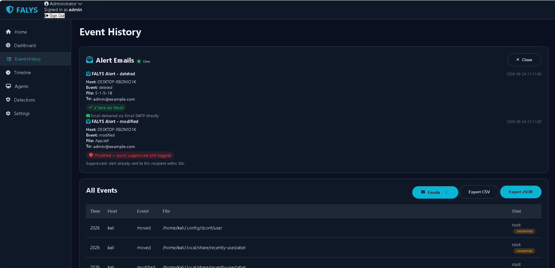Click the Administrator user avatar icon

pyautogui.click(x=46, y=4)
